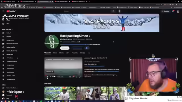Open the YouTube hamburger guide menu
This screenshot has height=102, width=182.
click(3, 11)
